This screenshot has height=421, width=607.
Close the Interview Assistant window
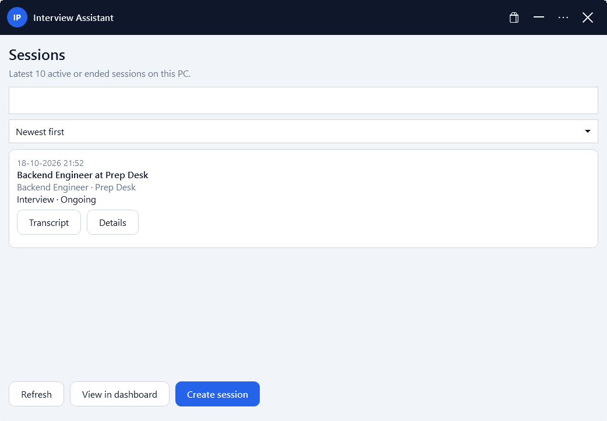[588, 17]
